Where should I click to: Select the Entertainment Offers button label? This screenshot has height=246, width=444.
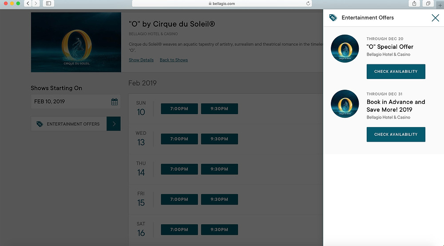[73, 124]
